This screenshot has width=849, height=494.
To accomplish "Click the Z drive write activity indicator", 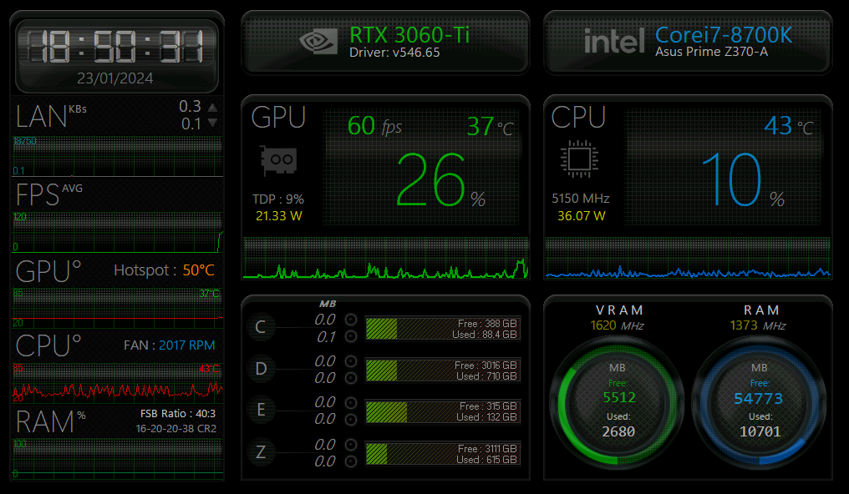I will tap(351, 461).
